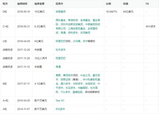Open the 鼎晖 investor link

pyautogui.click(x=58, y=75)
